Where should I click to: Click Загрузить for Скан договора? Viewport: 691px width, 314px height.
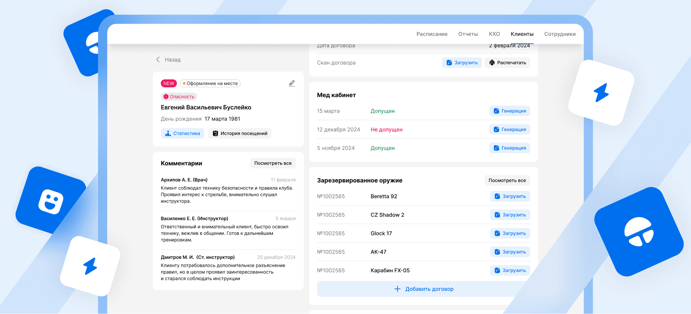pos(462,63)
